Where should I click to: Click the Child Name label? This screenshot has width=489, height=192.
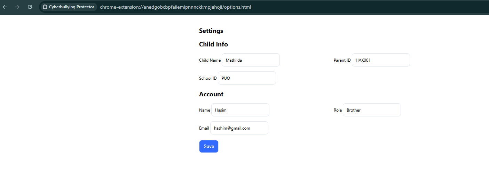pyautogui.click(x=210, y=60)
